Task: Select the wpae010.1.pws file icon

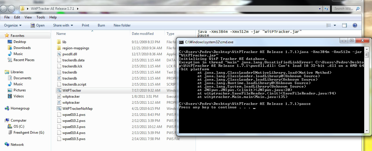Action: [x=59, y=115]
